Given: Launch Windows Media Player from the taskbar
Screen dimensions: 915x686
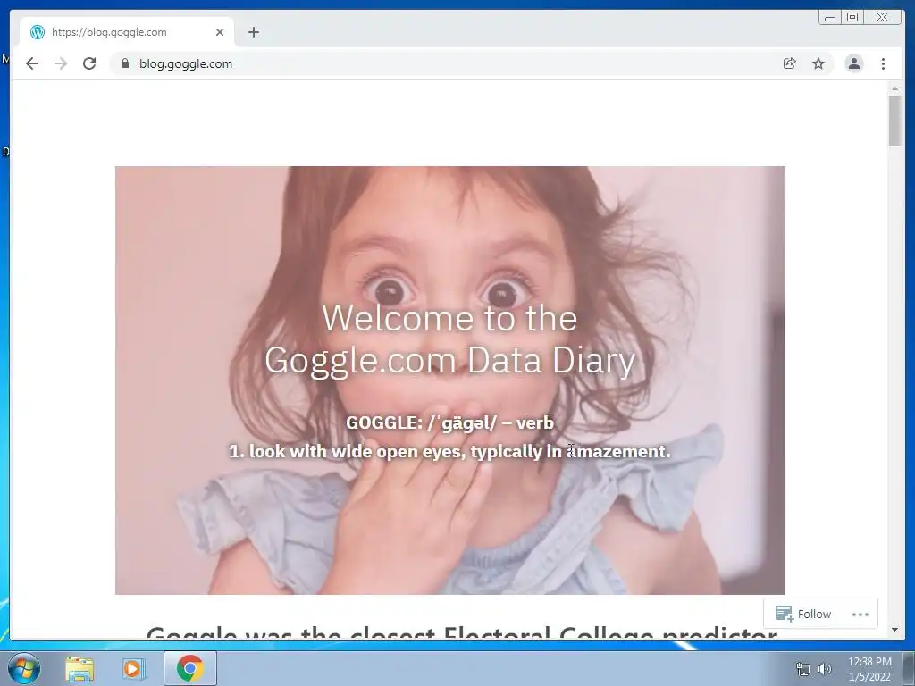Looking at the screenshot, I should pos(133,668).
